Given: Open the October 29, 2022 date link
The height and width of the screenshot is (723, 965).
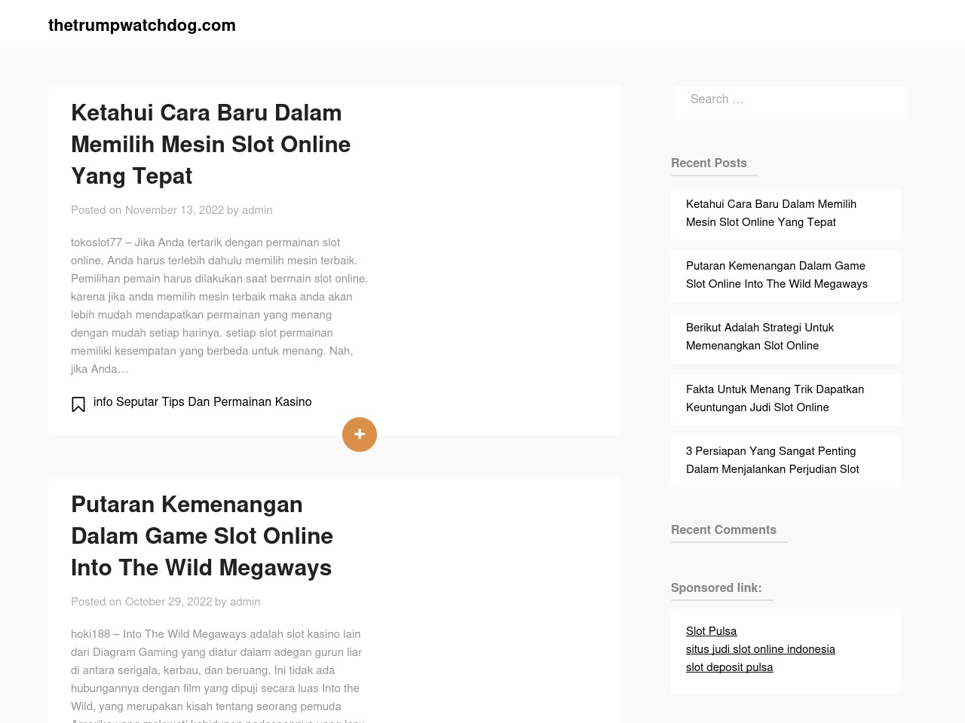Looking at the screenshot, I should [x=168, y=602].
